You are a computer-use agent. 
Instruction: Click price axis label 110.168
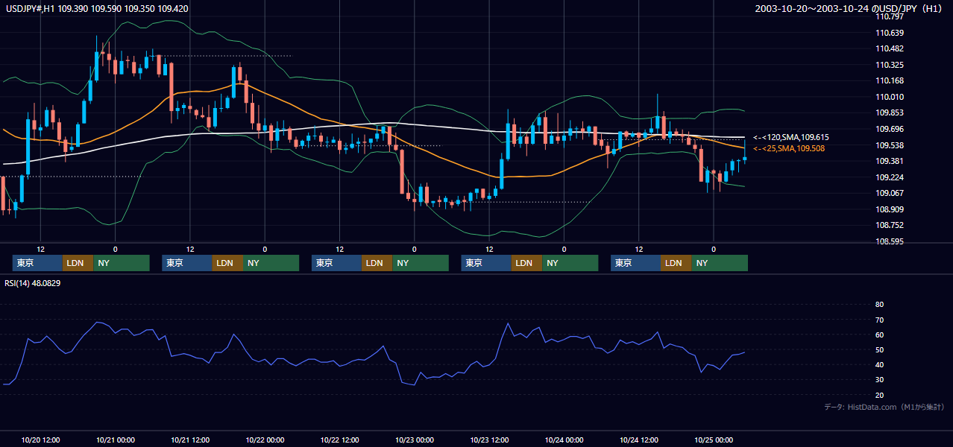click(x=890, y=80)
